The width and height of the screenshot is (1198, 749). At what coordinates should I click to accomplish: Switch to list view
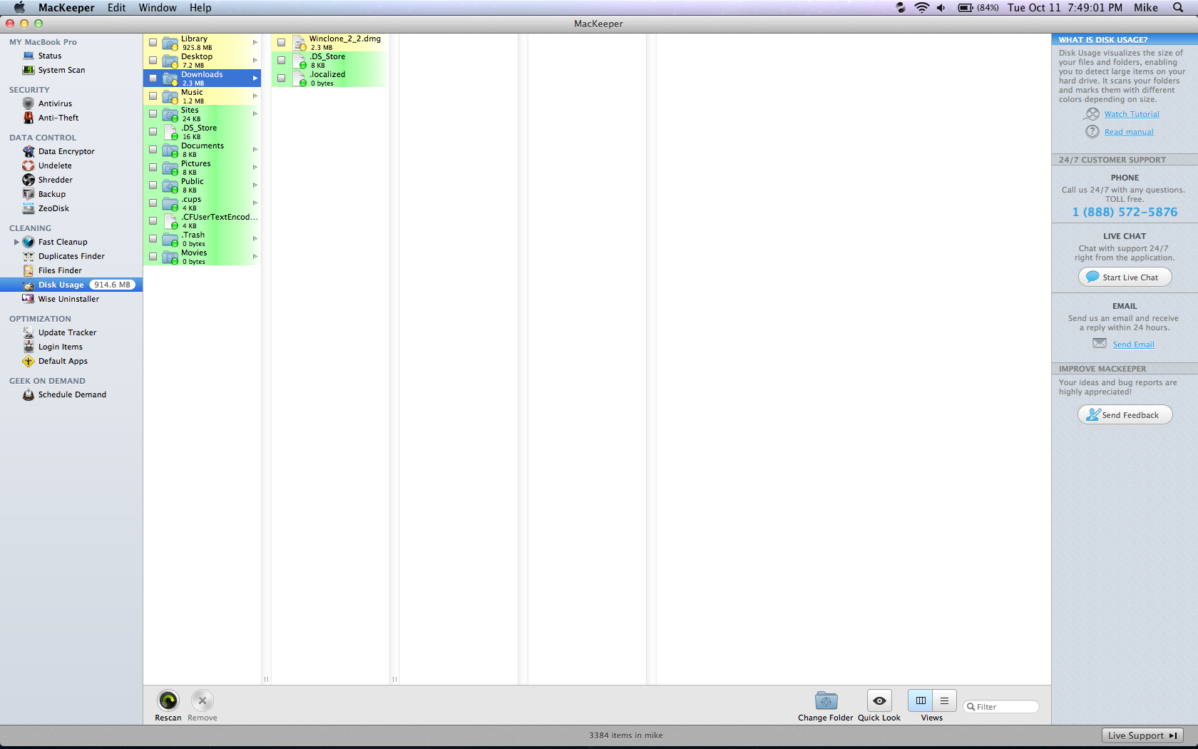(944, 700)
